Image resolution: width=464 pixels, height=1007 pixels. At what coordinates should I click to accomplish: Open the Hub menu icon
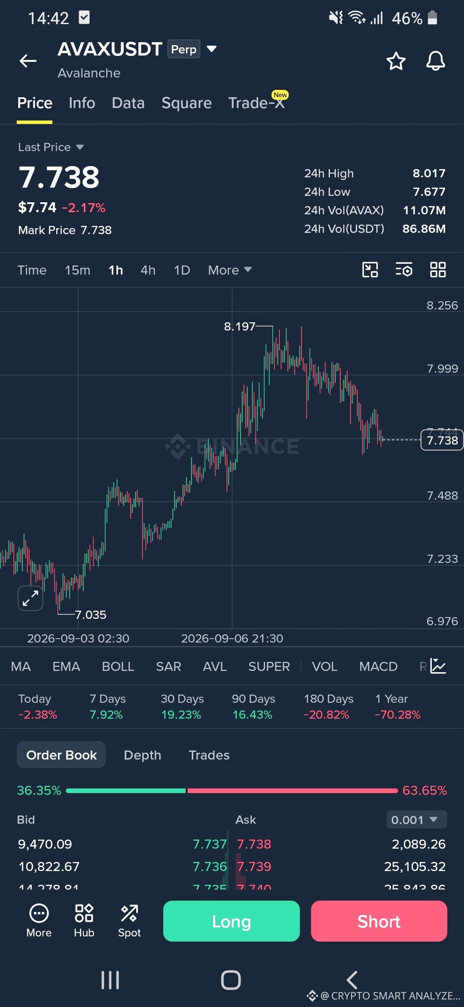coord(84,921)
